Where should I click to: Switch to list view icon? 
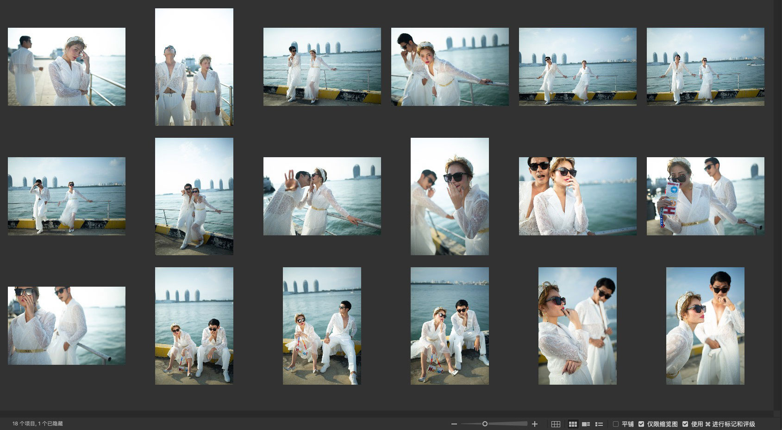click(x=599, y=424)
